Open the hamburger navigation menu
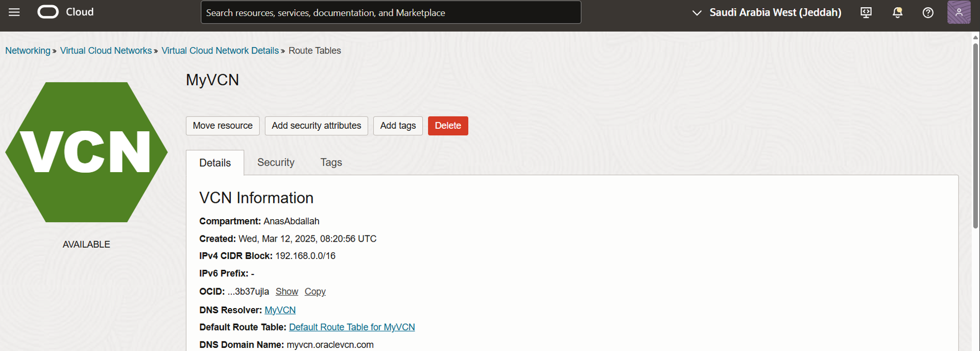Image resolution: width=980 pixels, height=351 pixels. click(14, 12)
